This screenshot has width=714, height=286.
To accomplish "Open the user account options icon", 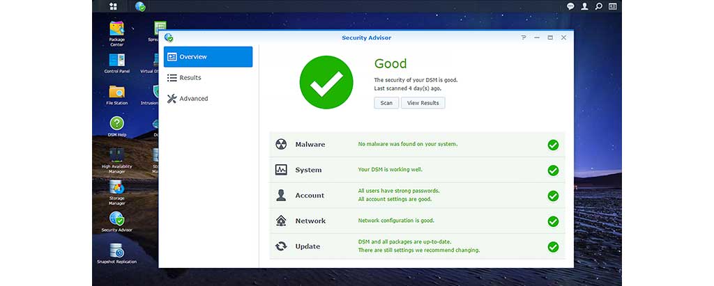I will [584, 6].
